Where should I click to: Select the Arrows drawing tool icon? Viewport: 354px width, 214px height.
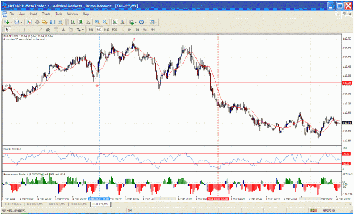(x=79, y=30)
